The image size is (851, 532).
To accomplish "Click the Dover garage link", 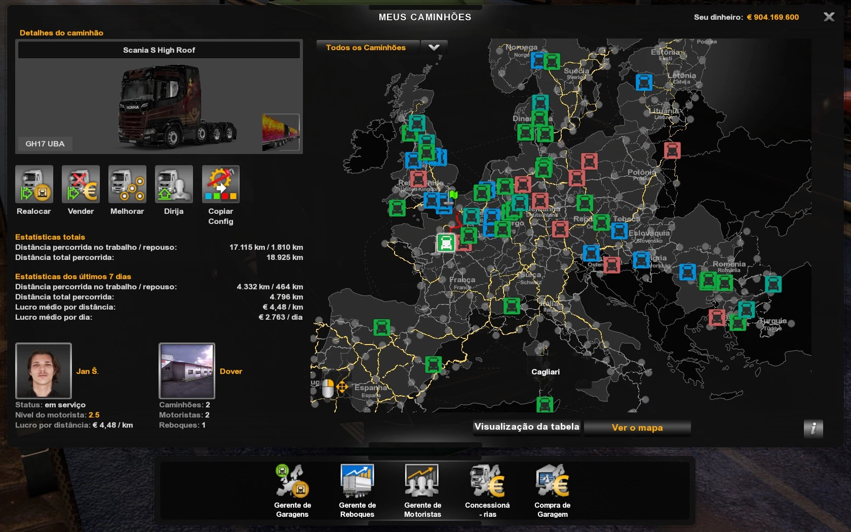I will point(231,371).
